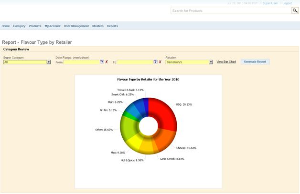Click the chart title Flavour Type by Retailer

click(148, 79)
